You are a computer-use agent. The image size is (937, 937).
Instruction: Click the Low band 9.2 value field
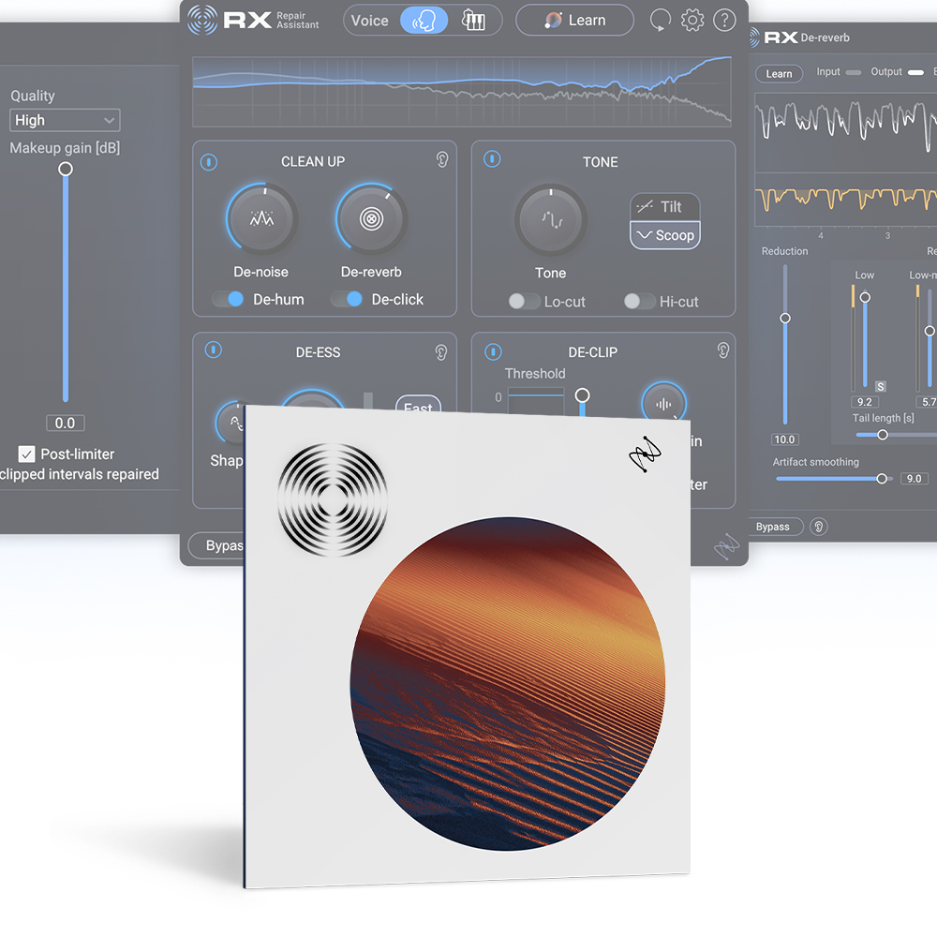pyautogui.click(x=864, y=402)
